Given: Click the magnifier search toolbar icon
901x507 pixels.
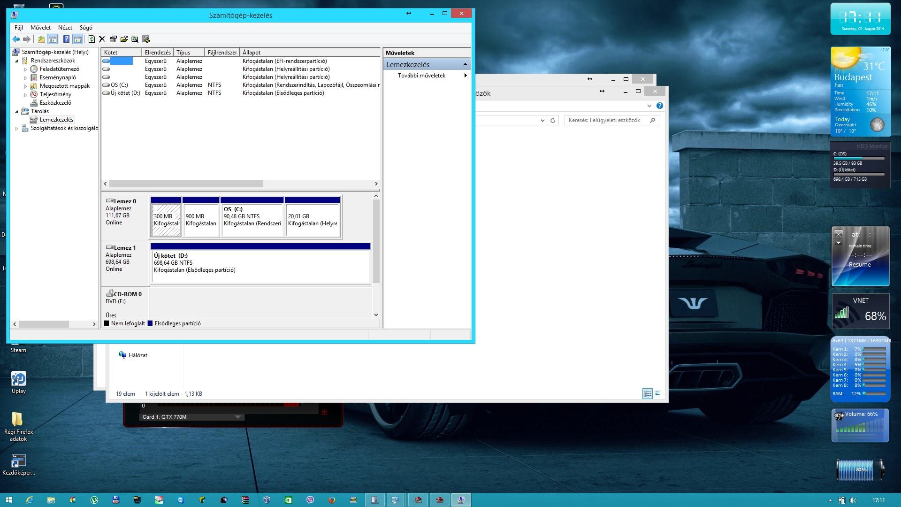Looking at the screenshot, I should pyautogui.click(x=135, y=39).
